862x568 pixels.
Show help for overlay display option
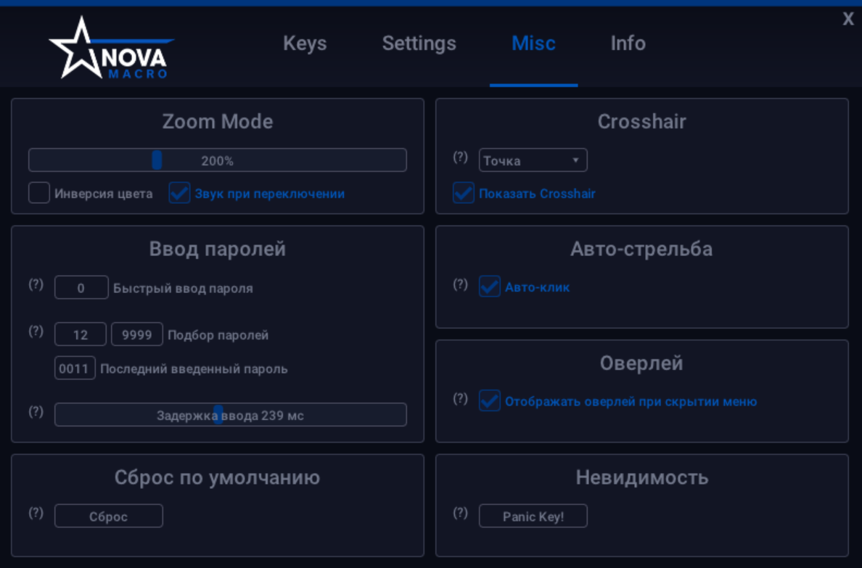460,399
